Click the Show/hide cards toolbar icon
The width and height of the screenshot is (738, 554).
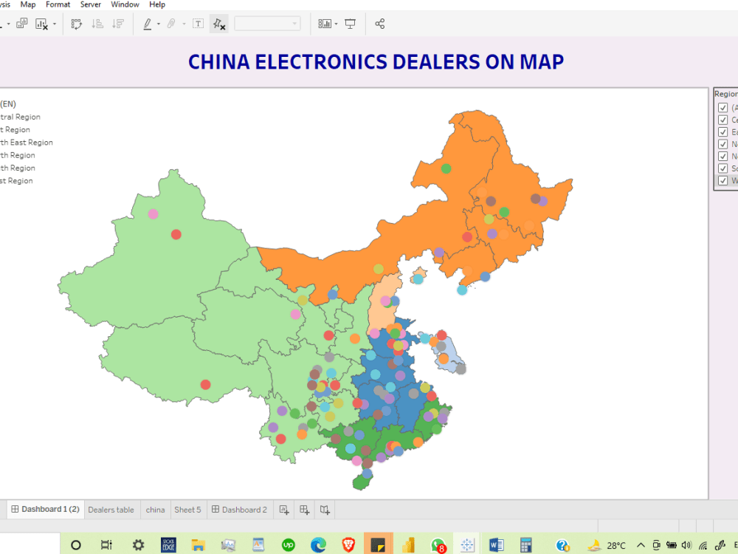click(325, 24)
